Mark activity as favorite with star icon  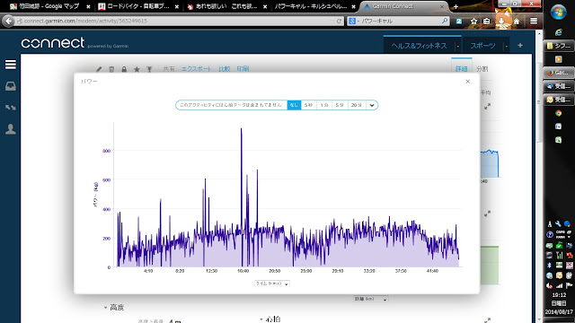click(x=137, y=69)
